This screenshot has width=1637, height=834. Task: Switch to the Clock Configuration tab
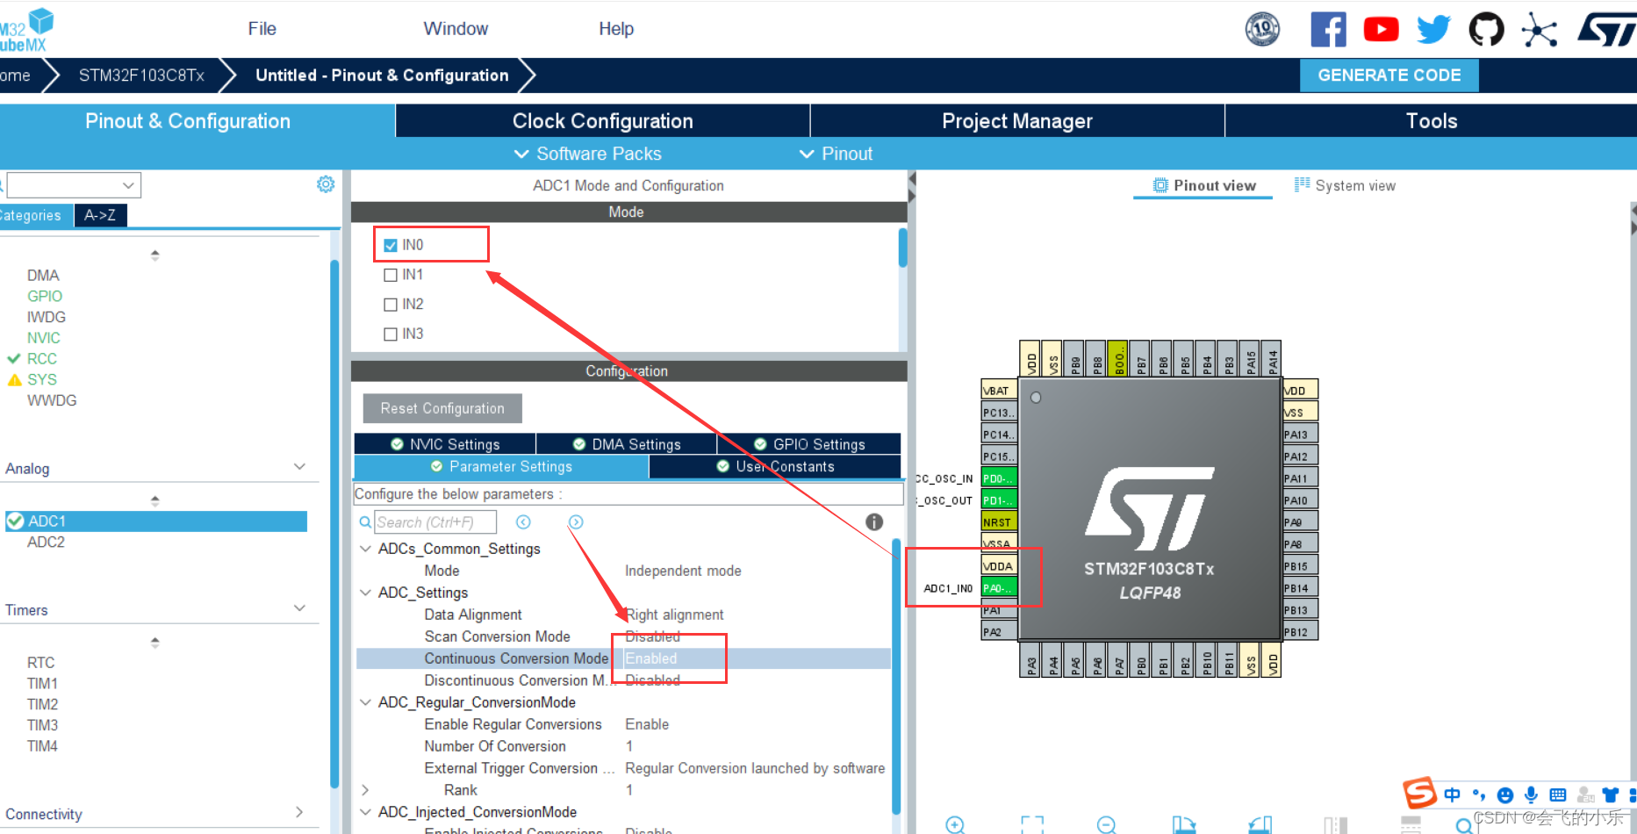[x=602, y=120]
